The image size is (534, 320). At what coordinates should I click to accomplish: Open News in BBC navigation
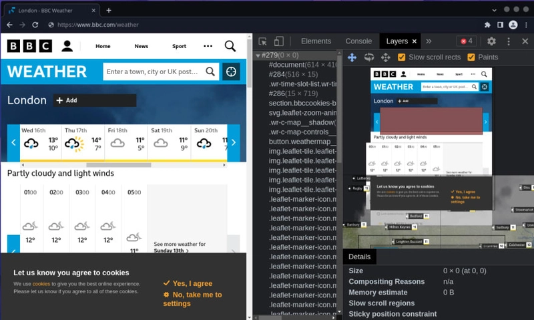click(x=142, y=46)
